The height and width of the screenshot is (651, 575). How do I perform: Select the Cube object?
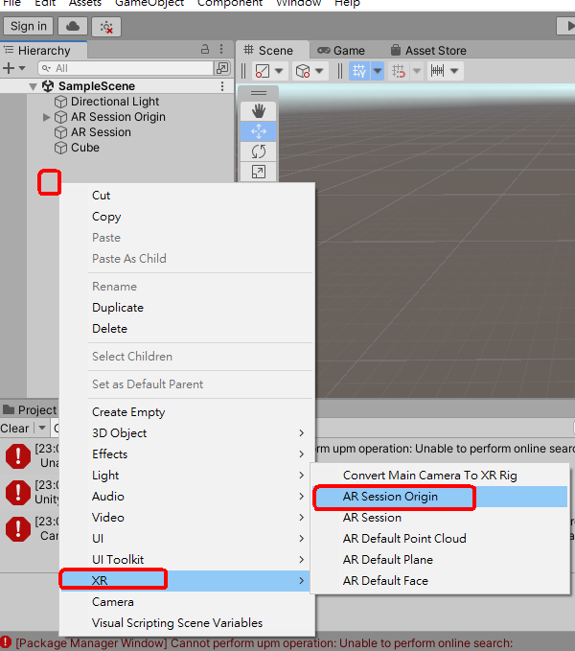coord(85,148)
